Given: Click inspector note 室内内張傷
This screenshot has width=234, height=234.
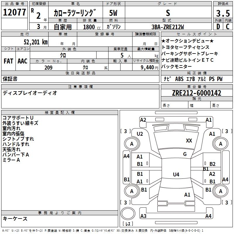Looking at the screenshot, I should [x=13, y=134].
